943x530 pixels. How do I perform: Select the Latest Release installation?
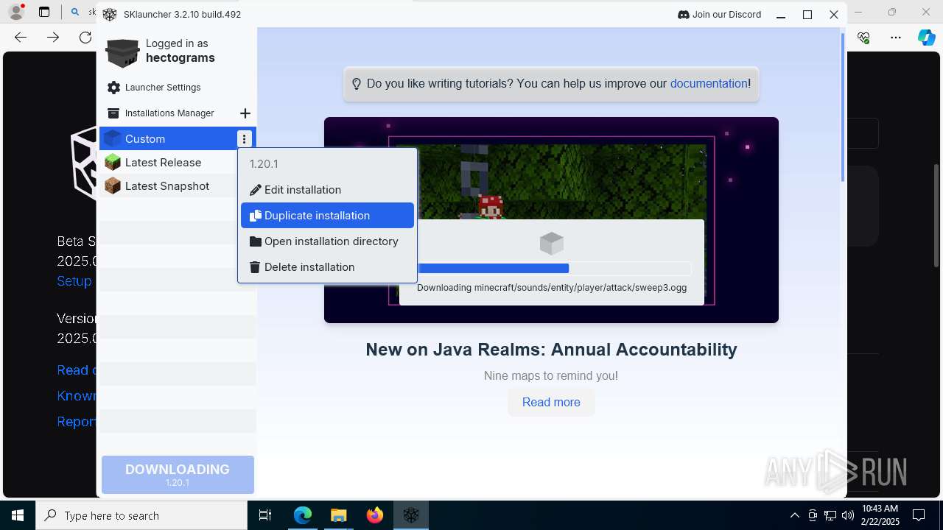(178, 162)
